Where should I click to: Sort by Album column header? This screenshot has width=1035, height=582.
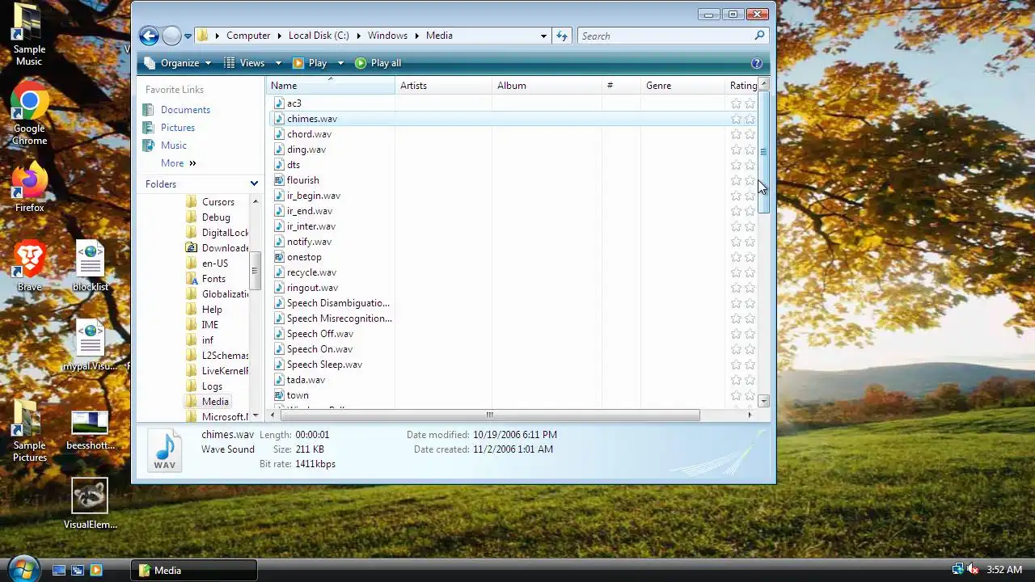point(547,86)
